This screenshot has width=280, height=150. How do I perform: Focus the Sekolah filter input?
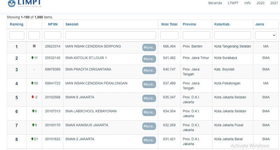click(111, 35)
